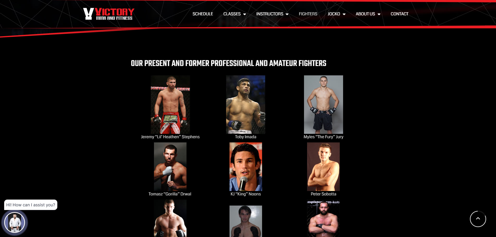Click the Peter Sobotta name caption
The height and width of the screenshot is (237, 496).
323,194
